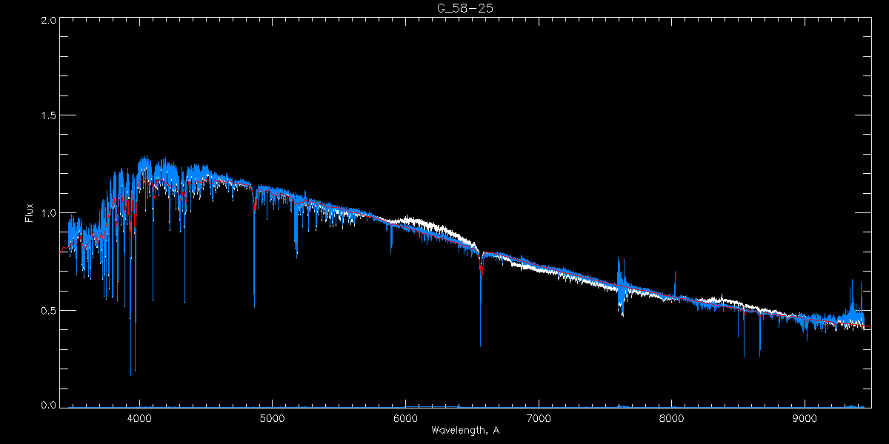Click the 2.0 flux tick label
The width and height of the screenshot is (889, 444).
(x=47, y=20)
